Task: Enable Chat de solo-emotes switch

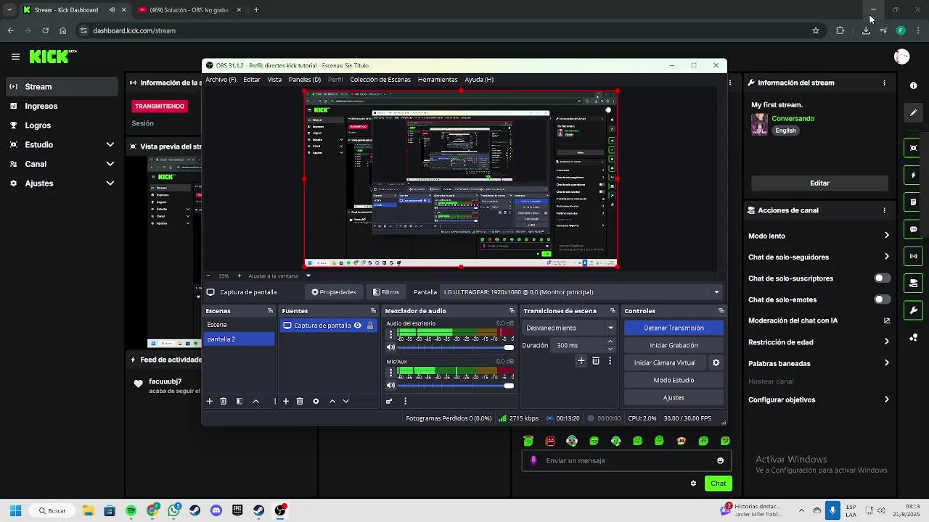Action: (x=882, y=299)
